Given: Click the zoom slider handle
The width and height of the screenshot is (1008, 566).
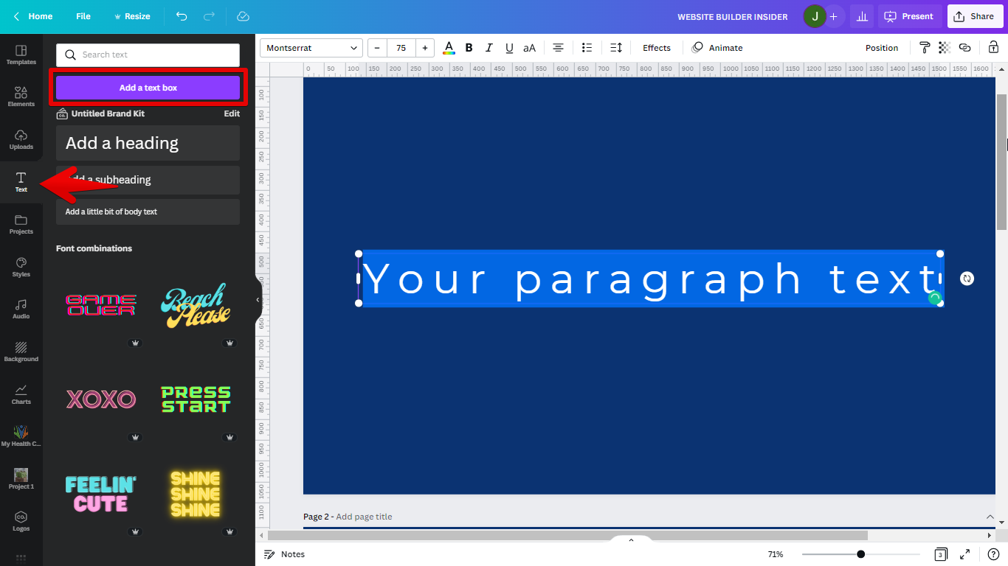Looking at the screenshot, I should [x=860, y=554].
